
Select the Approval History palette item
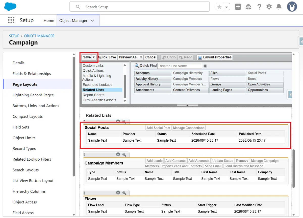pos(153,84)
